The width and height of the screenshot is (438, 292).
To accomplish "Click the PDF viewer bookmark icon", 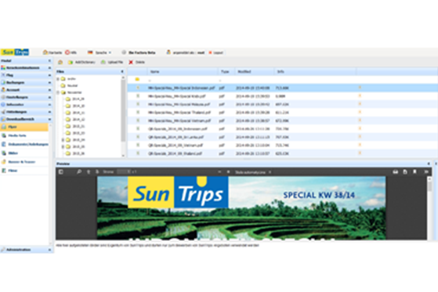I will click(x=414, y=171).
